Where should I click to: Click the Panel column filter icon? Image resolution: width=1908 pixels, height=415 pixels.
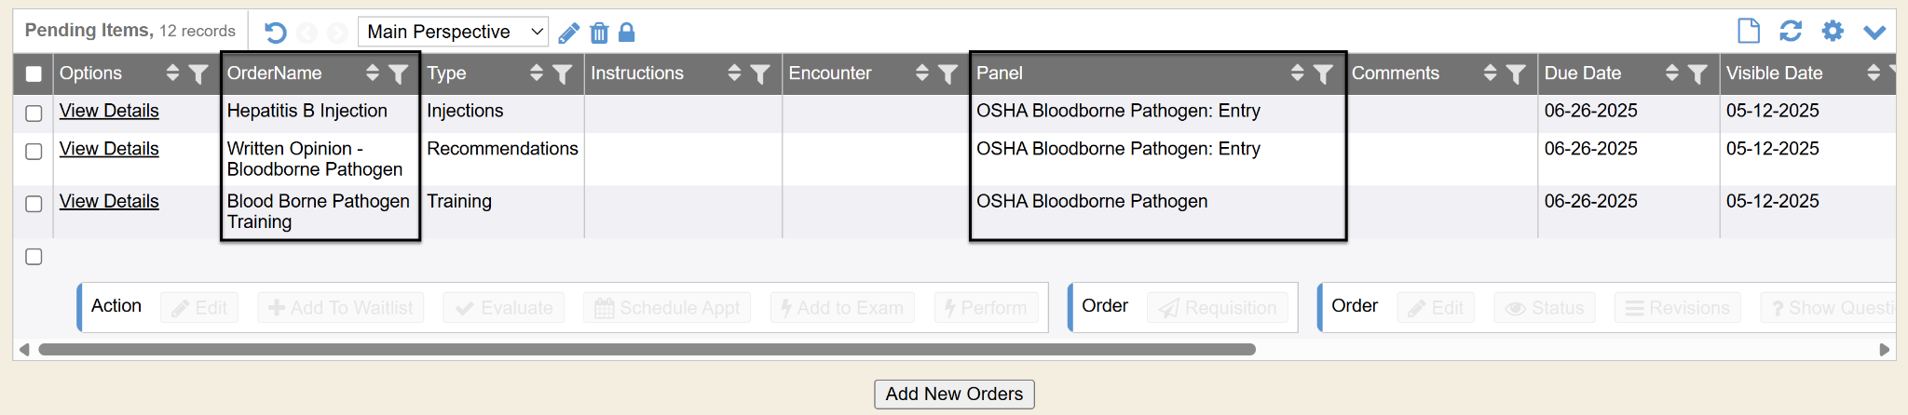tap(1323, 74)
